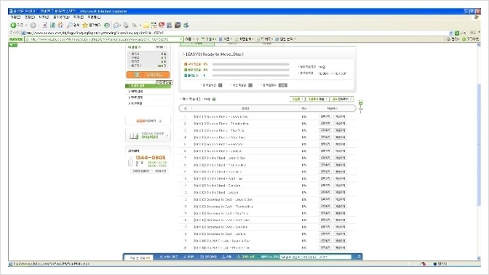Expand the fourth item in the left sidebar menu
The width and height of the screenshot is (489, 275).
148,103
